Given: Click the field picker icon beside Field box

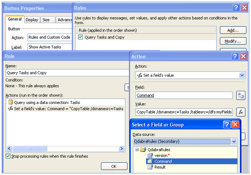Looking at the screenshot, I should point(240,95).
